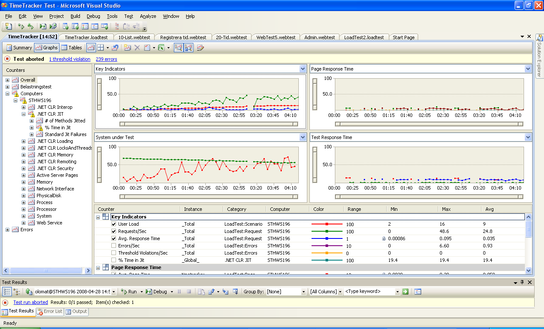The image size is (544, 329).
Task: Click the stop square icon in Test Results toolbar
Action: click(x=189, y=292)
